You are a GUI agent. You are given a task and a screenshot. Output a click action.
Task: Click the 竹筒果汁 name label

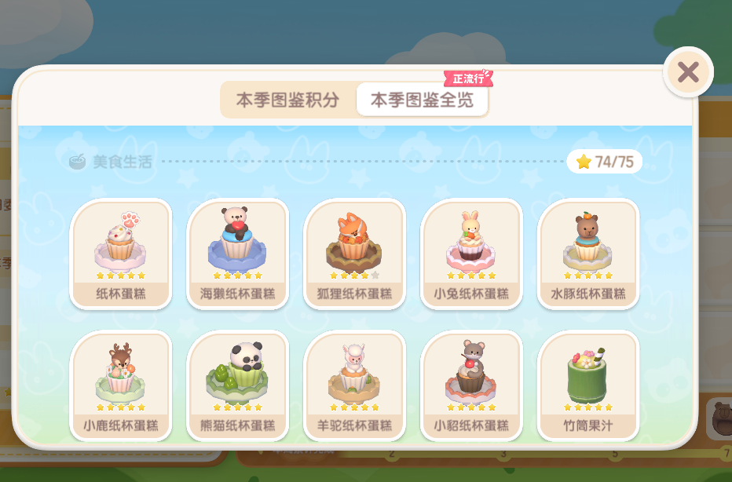587,425
